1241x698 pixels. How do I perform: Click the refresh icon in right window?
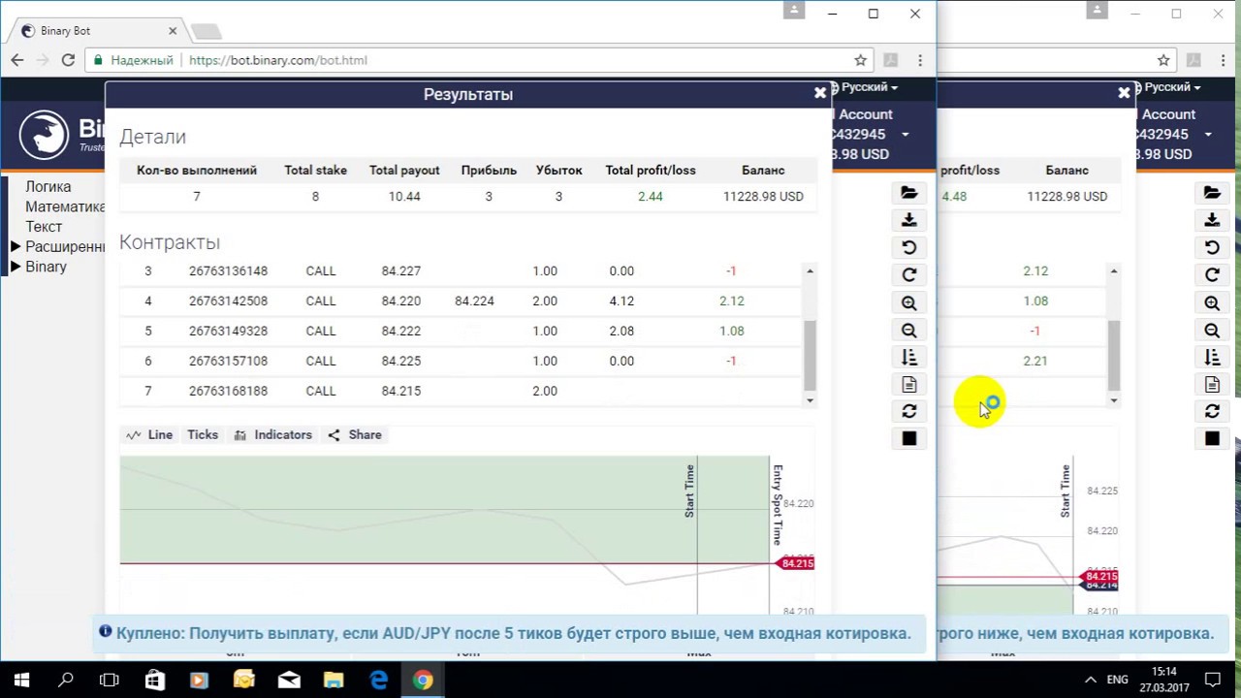click(x=1212, y=412)
